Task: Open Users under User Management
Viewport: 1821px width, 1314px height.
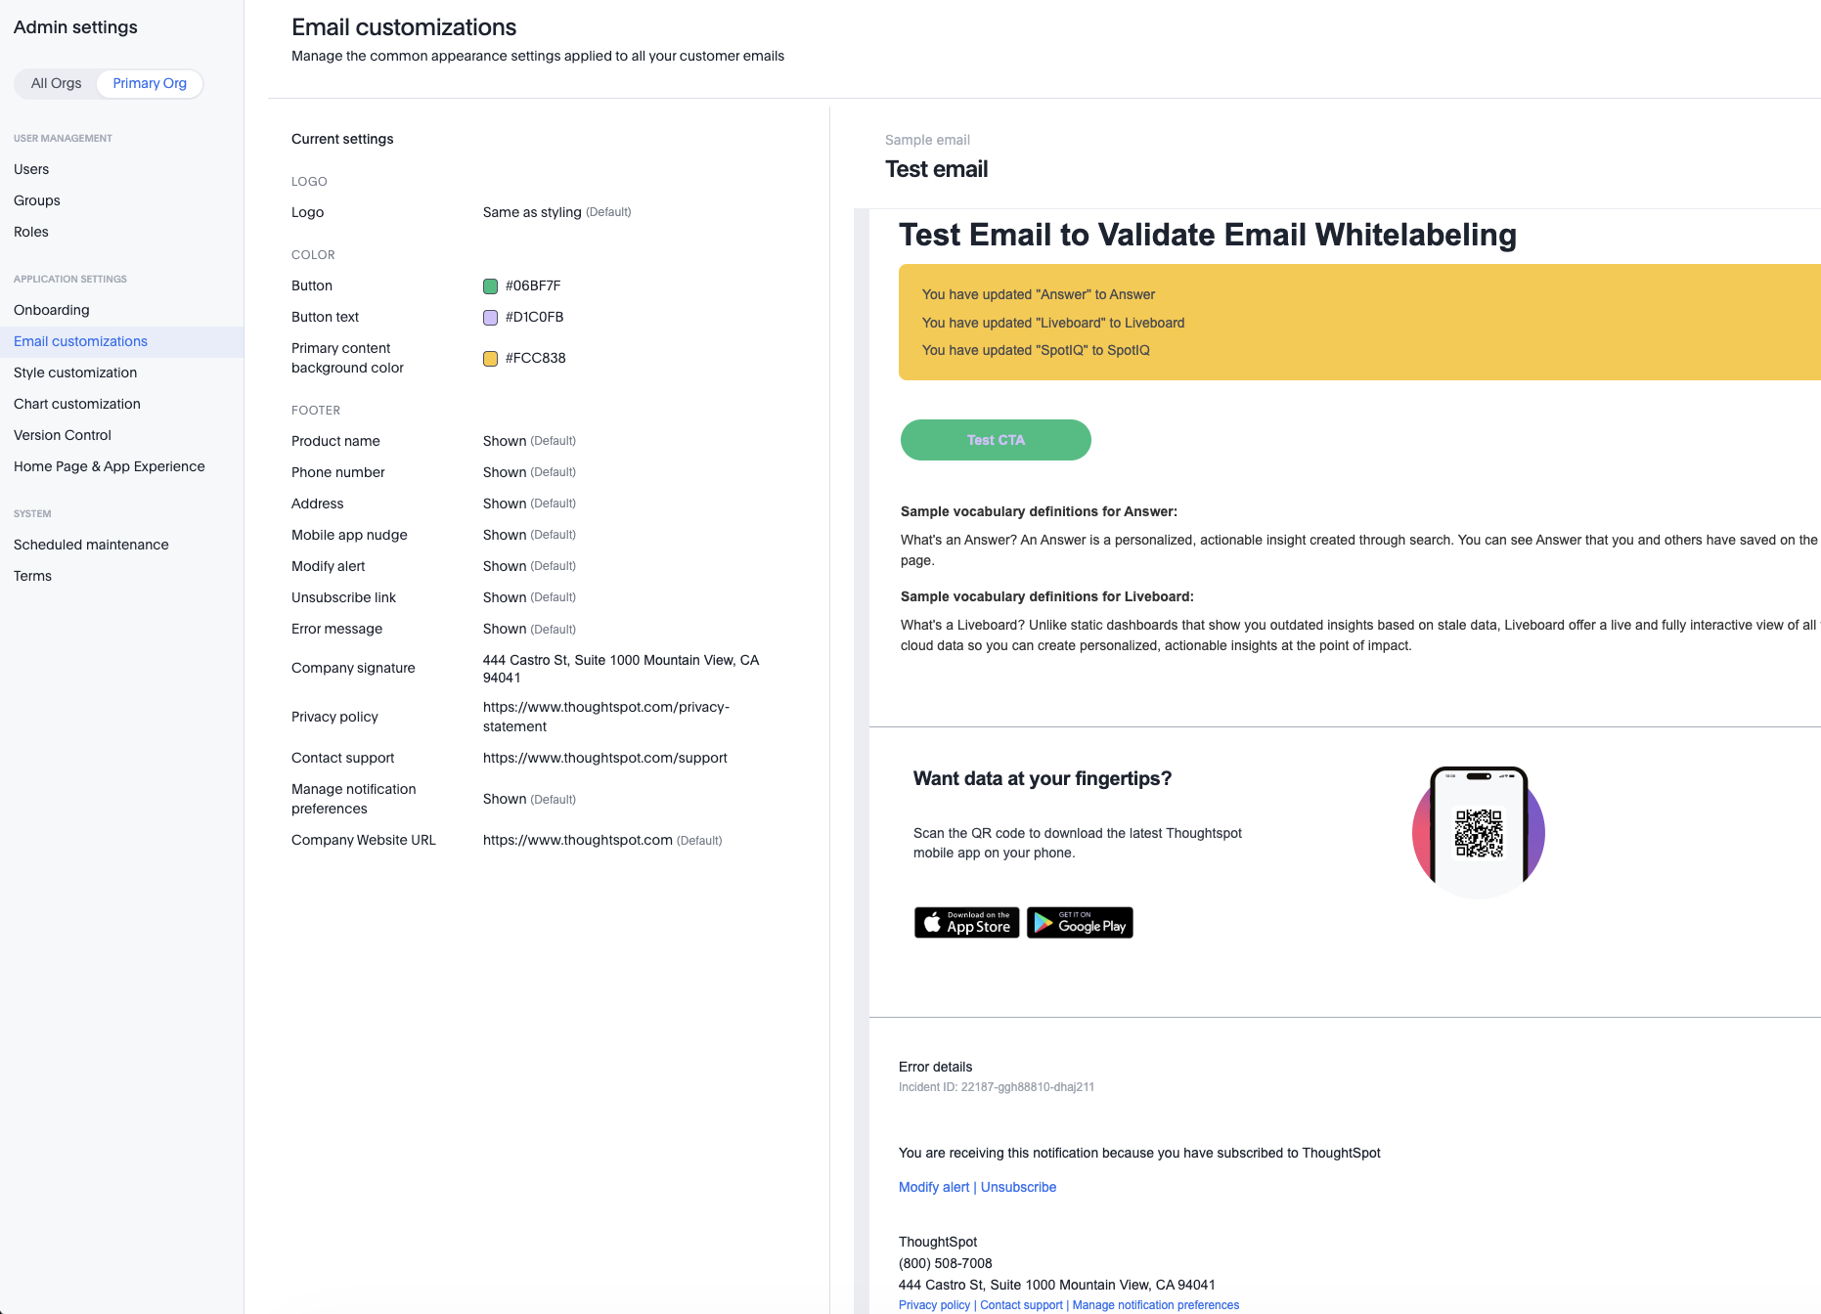Action: 31,168
